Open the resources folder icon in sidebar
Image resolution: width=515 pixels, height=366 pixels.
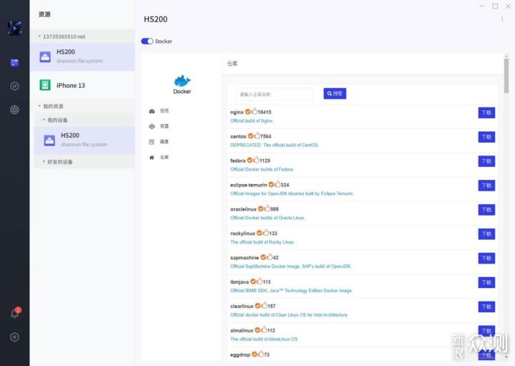(14, 62)
